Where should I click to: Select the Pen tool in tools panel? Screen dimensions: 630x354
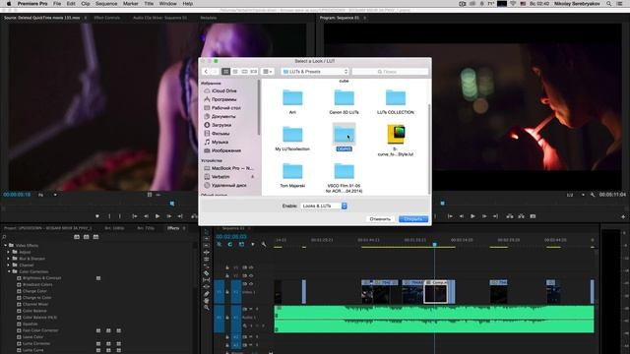tap(207, 294)
